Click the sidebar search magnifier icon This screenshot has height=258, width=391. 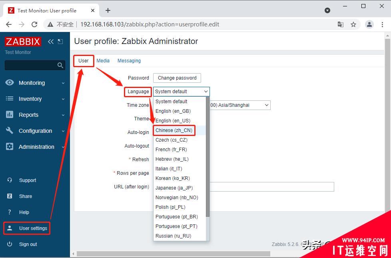click(x=60, y=65)
